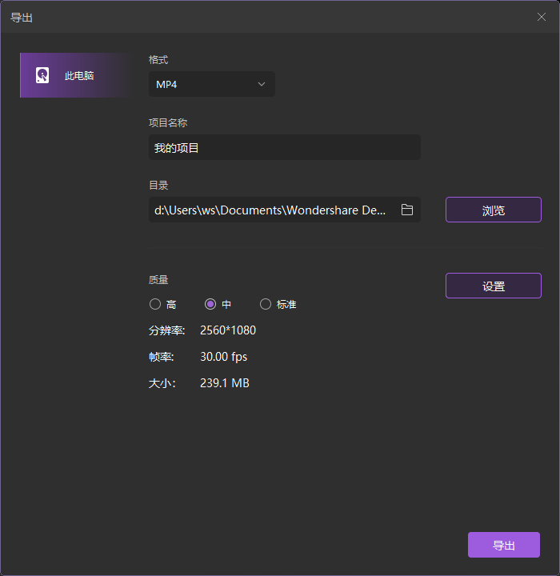Click the 格式 label above the dropdown
The height and width of the screenshot is (576, 560).
[x=158, y=60]
